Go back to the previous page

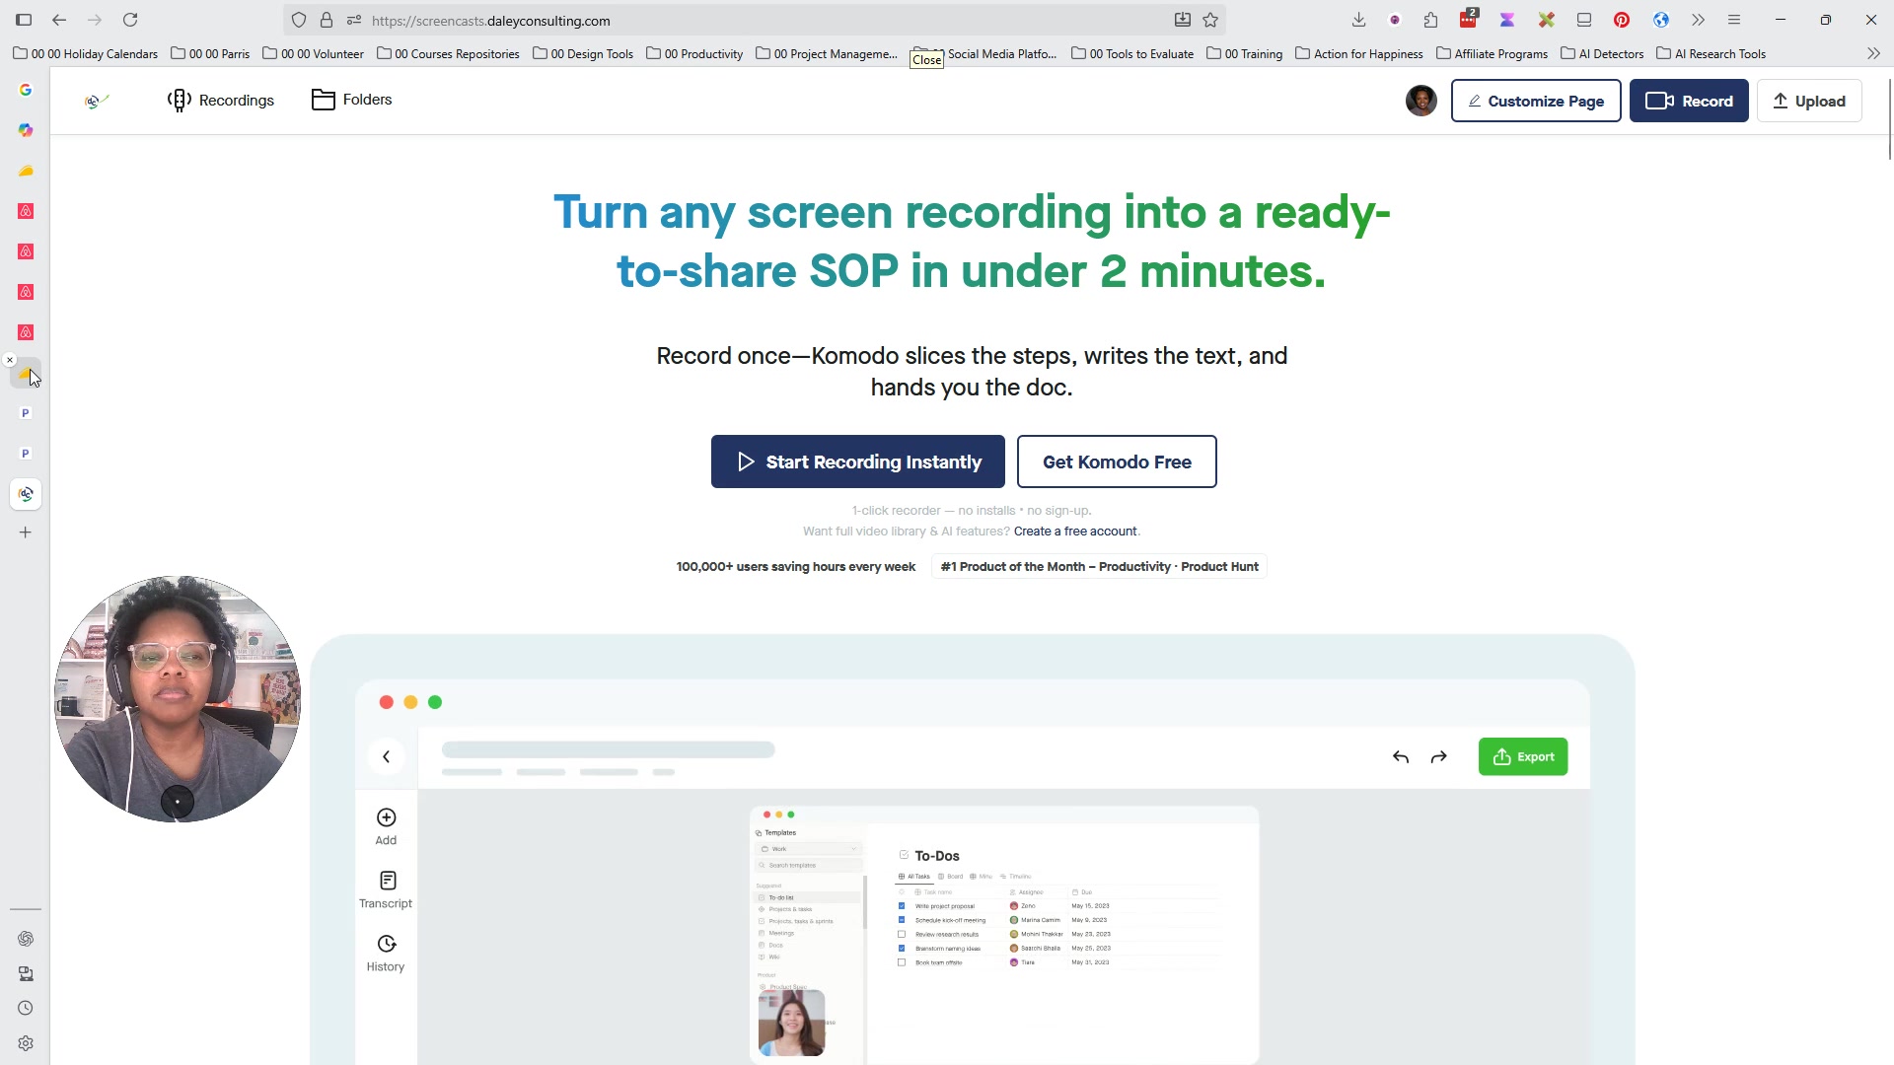pos(59,20)
